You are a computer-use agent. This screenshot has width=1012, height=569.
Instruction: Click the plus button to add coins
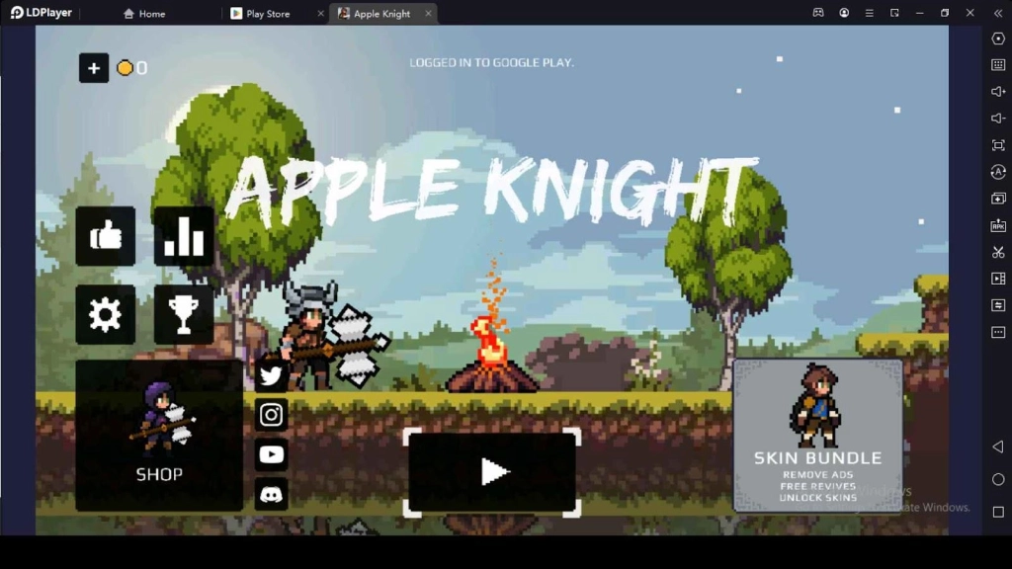[x=94, y=68]
